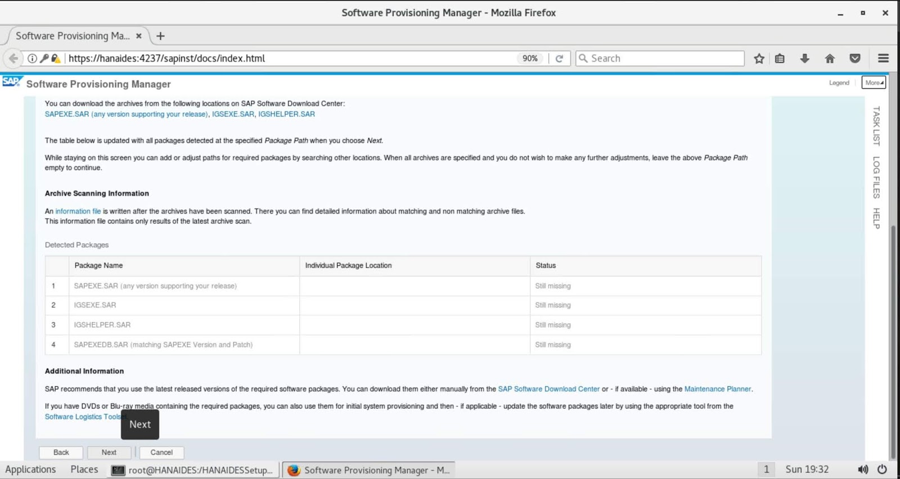The width and height of the screenshot is (900, 479).
Task: Open the bookmarks list icon
Action: [780, 58]
